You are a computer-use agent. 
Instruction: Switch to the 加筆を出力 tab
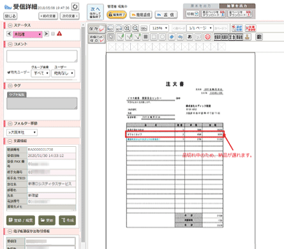(237, 6)
